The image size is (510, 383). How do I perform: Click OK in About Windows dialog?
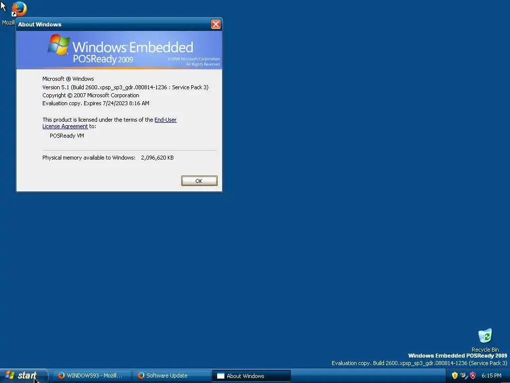tap(199, 181)
